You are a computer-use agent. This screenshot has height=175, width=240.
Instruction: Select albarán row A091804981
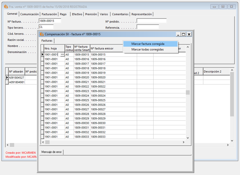(x=16, y=82)
